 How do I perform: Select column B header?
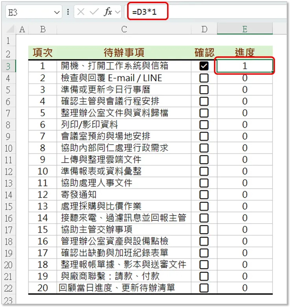coord(42,29)
